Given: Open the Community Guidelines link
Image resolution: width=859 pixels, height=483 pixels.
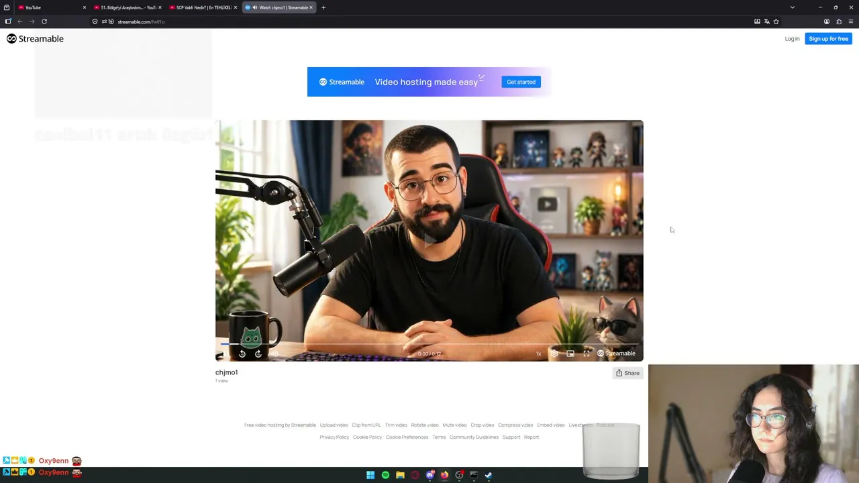Looking at the screenshot, I should tap(474, 437).
